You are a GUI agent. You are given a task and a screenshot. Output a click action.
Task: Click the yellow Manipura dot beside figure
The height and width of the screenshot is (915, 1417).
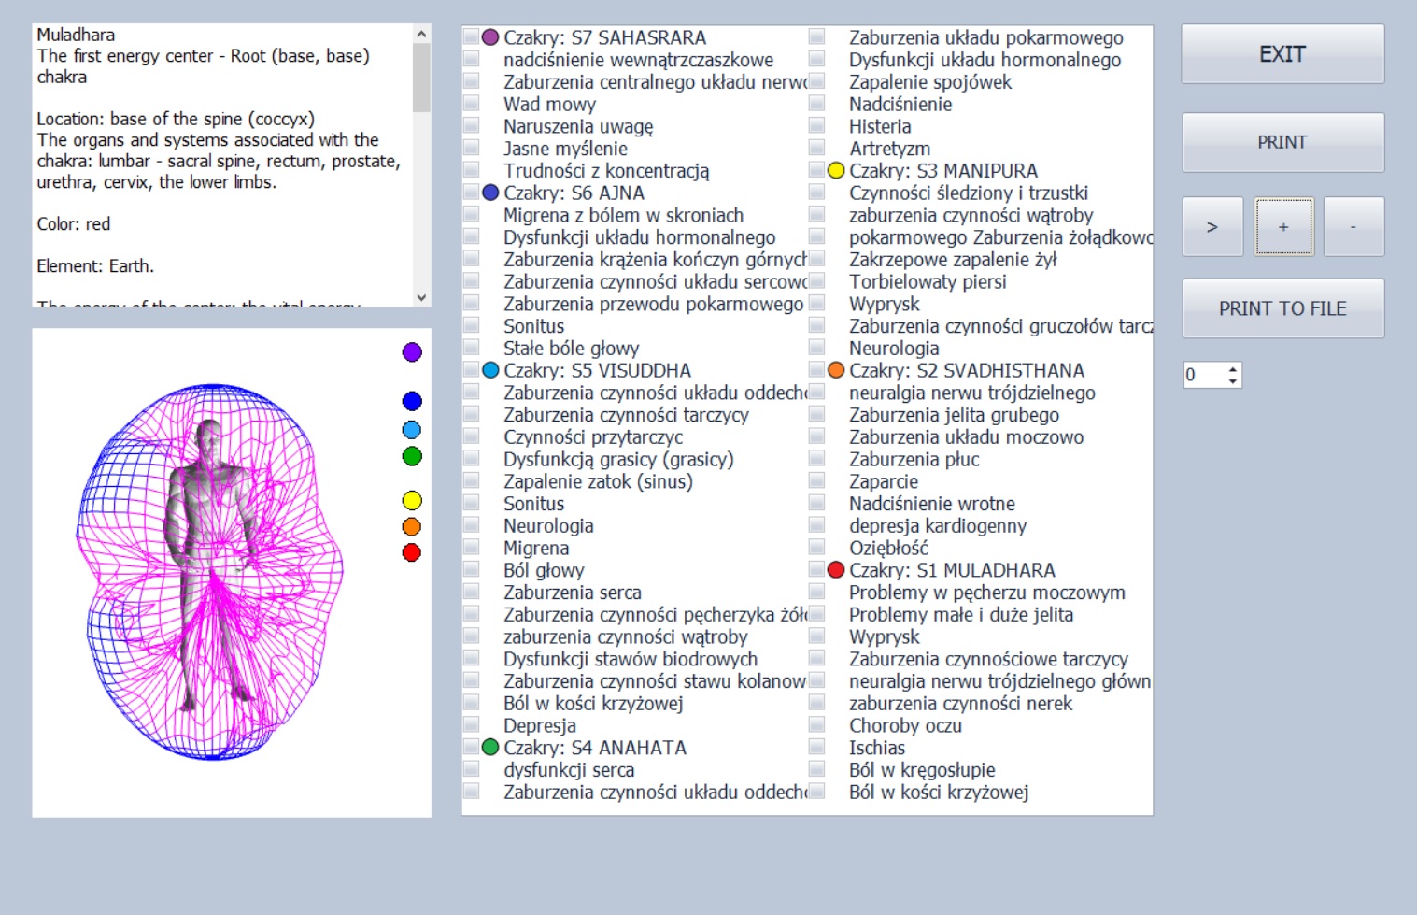click(412, 501)
